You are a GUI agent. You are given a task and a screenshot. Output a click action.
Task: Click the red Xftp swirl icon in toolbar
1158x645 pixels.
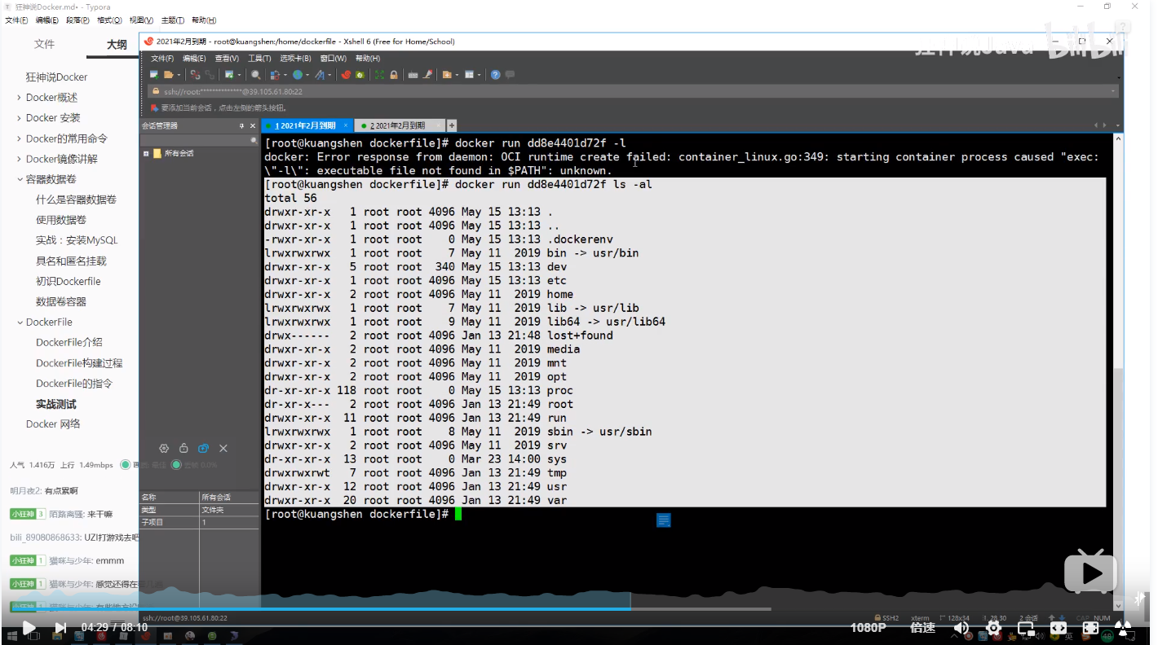pyautogui.click(x=346, y=74)
